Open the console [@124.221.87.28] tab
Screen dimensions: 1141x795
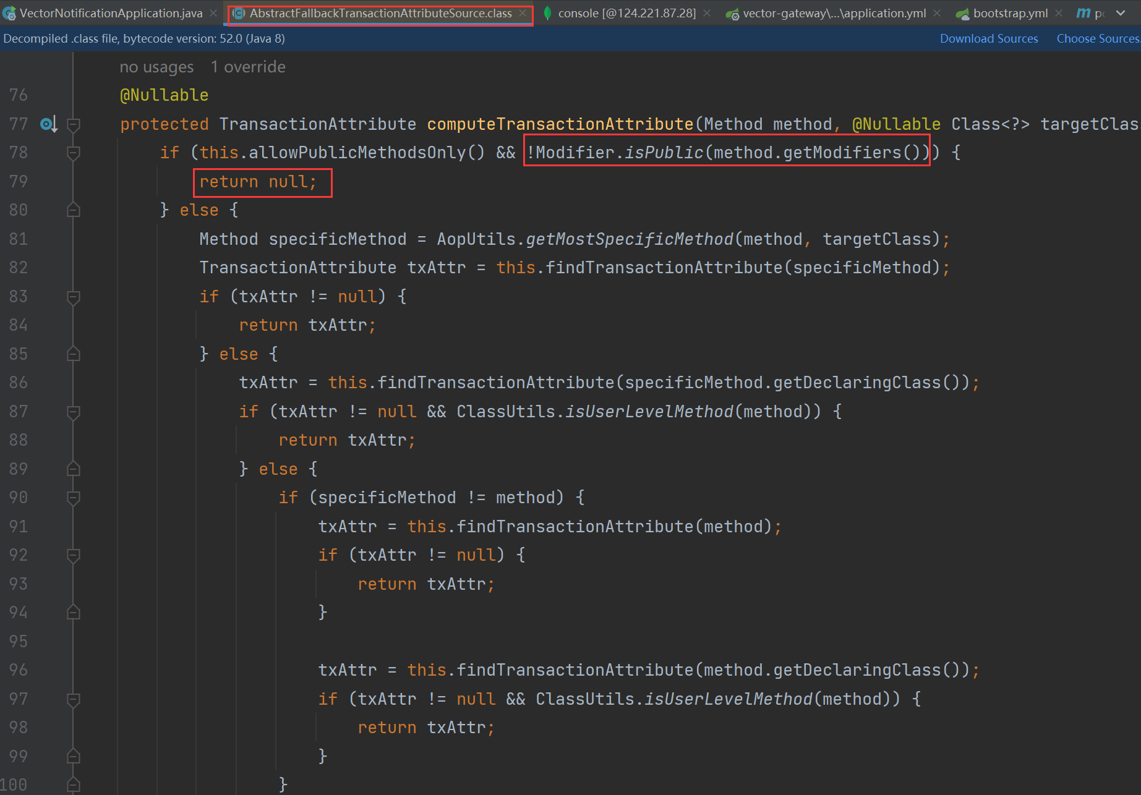pyautogui.click(x=626, y=13)
